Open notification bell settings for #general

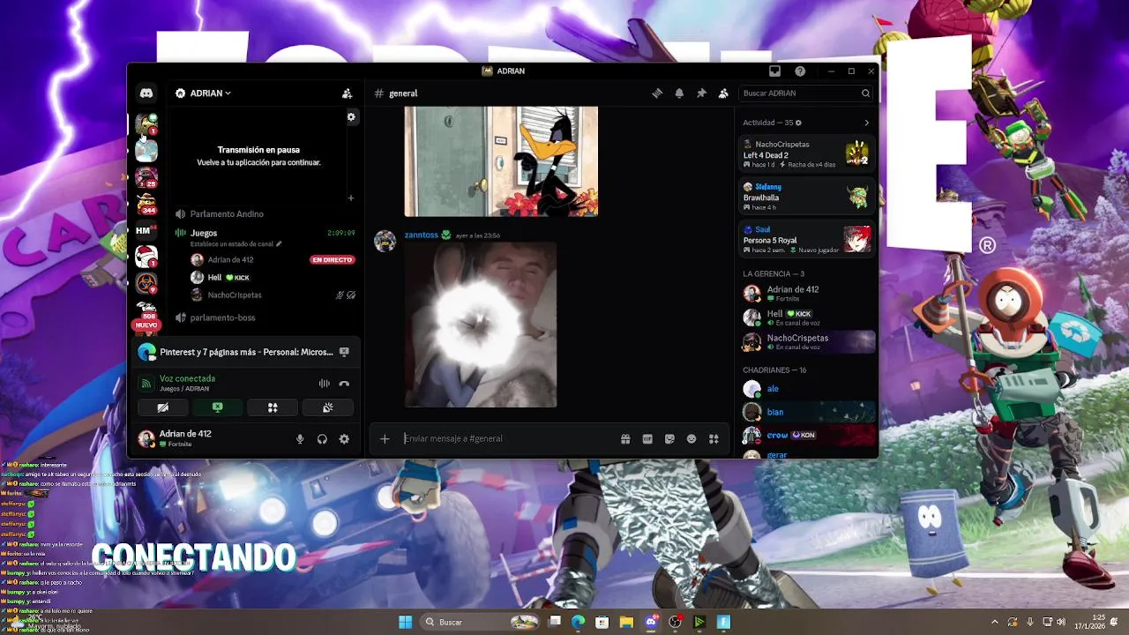pyautogui.click(x=679, y=93)
